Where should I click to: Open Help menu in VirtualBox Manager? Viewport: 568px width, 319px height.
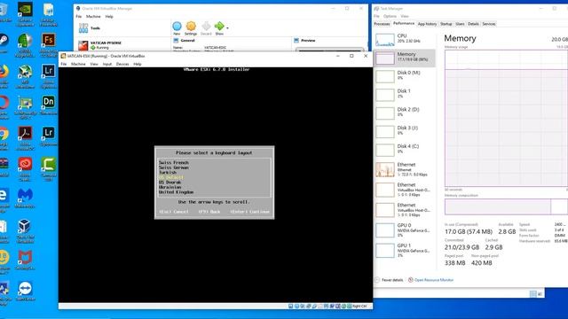click(x=109, y=17)
